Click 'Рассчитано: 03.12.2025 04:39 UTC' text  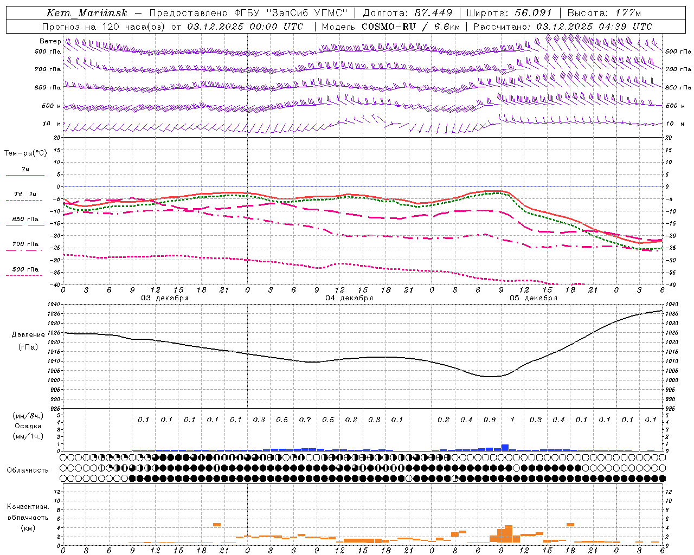[x=563, y=27]
